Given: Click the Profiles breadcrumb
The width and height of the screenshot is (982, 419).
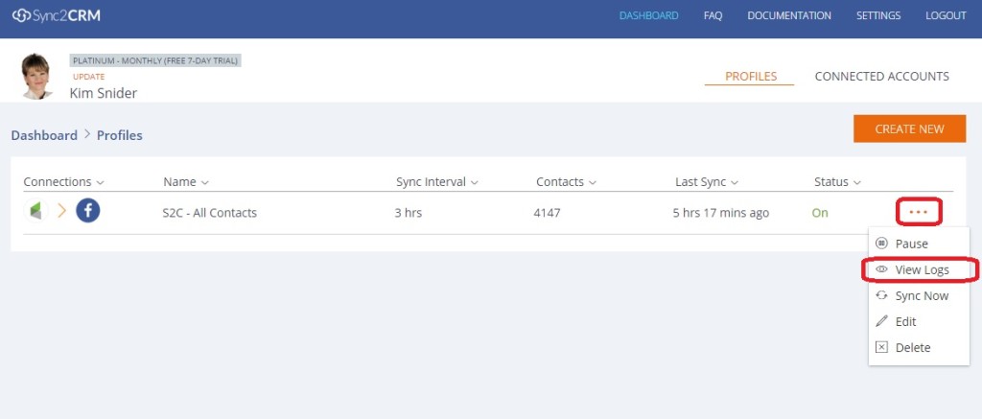Looking at the screenshot, I should (x=120, y=135).
